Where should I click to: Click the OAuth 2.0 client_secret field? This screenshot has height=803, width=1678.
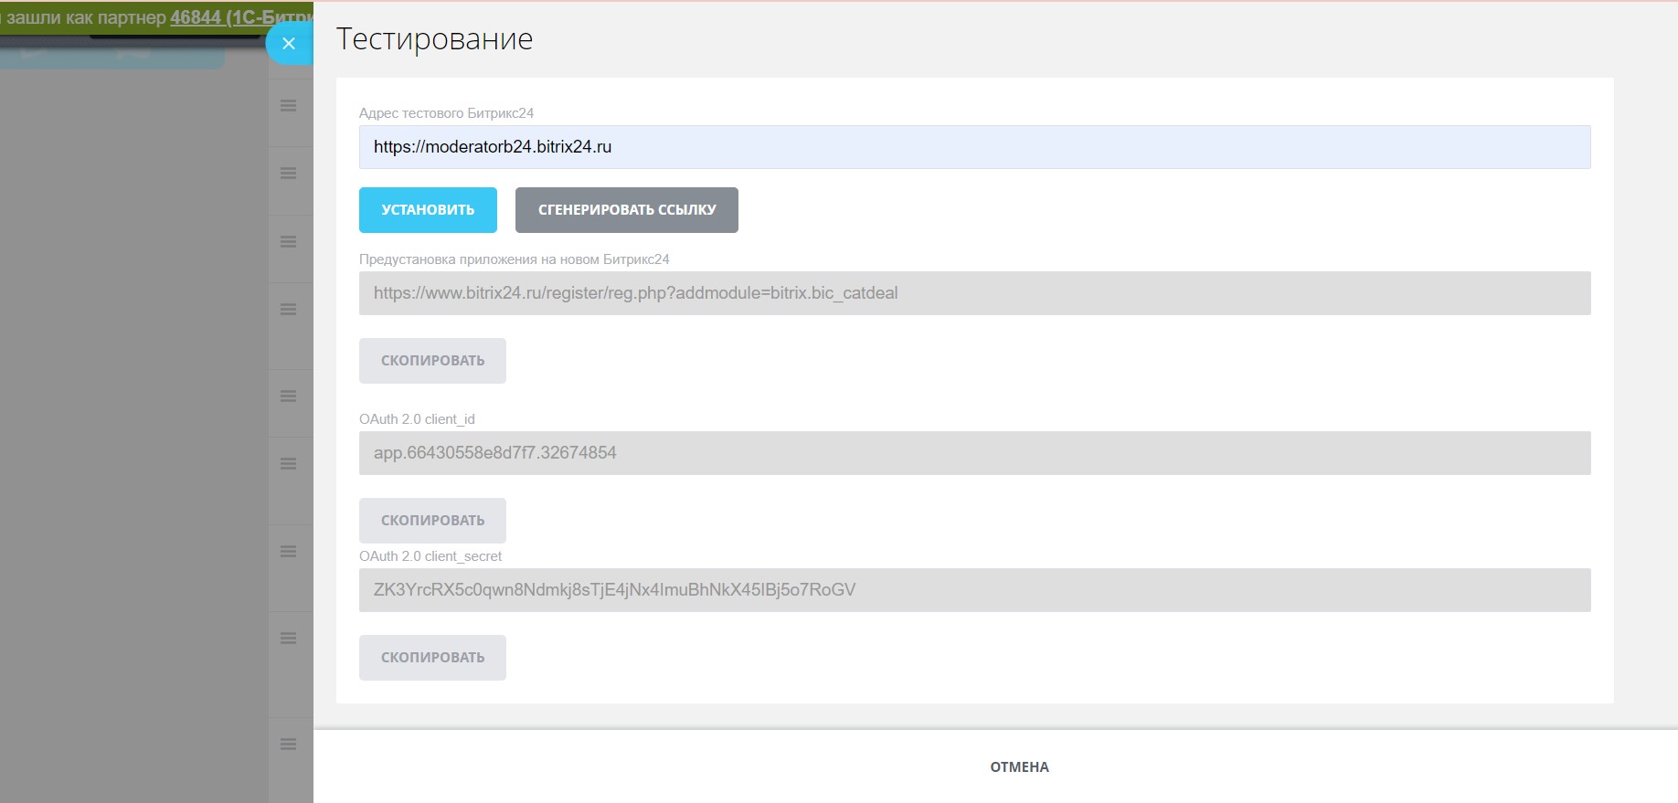click(974, 590)
